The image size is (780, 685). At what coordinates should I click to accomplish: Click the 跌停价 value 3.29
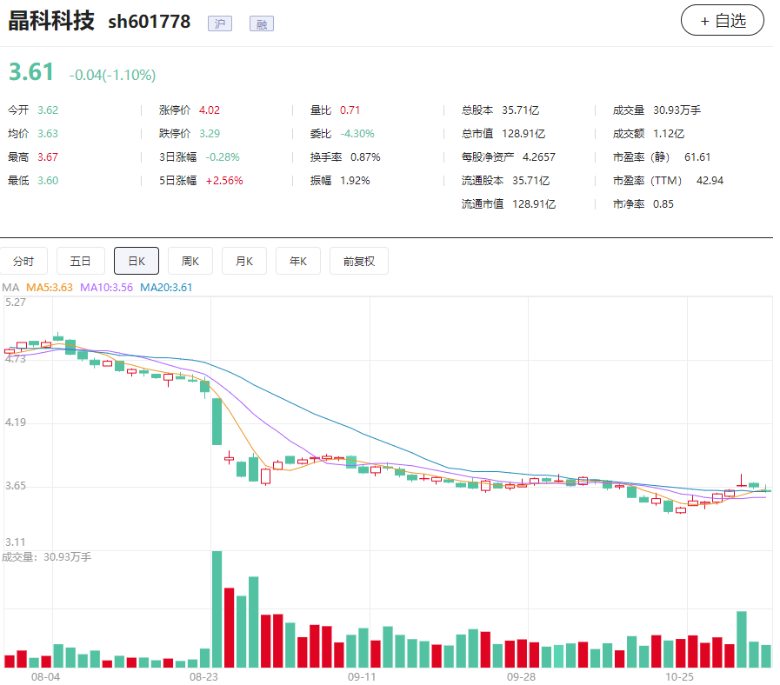coord(210,133)
